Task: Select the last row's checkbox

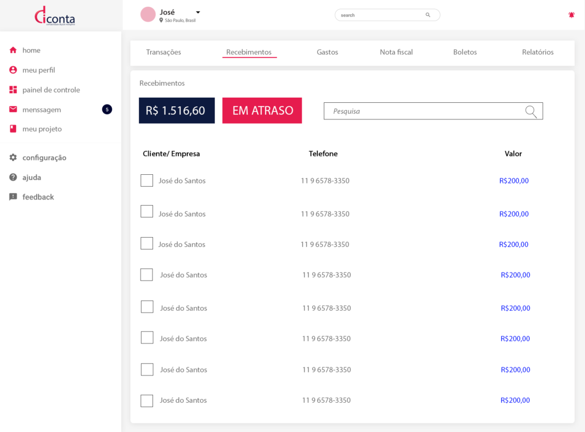Action: [147, 401]
